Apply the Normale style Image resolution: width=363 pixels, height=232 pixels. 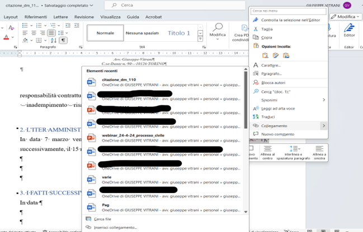click(x=105, y=33)
